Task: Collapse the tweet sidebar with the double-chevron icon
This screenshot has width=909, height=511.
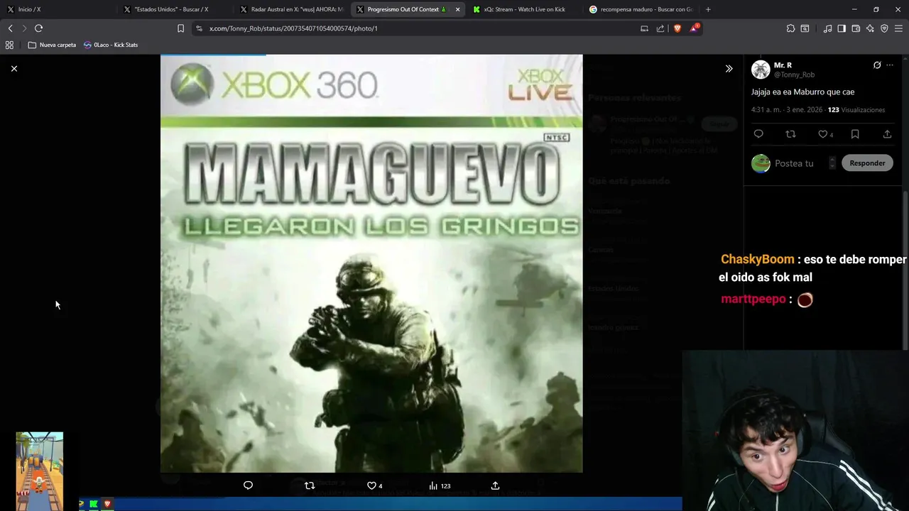Action: click(x=729, y=69)
